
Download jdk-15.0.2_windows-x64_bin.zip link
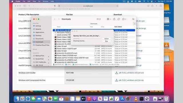click(131, 80)
